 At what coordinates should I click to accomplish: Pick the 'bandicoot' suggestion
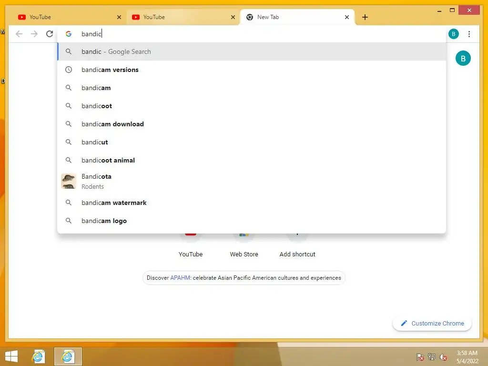(252, 106)
